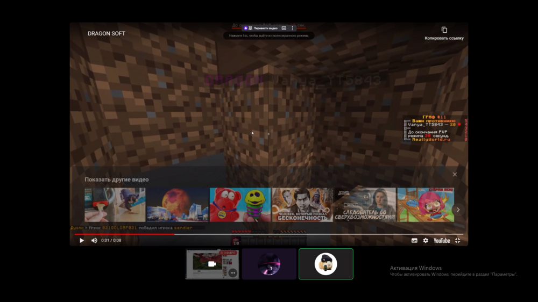Open more options on the stream tile

point(232,273)
